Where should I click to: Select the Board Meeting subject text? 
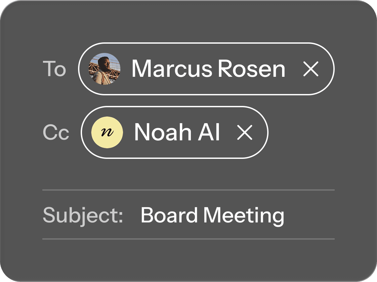click(213, 215)
